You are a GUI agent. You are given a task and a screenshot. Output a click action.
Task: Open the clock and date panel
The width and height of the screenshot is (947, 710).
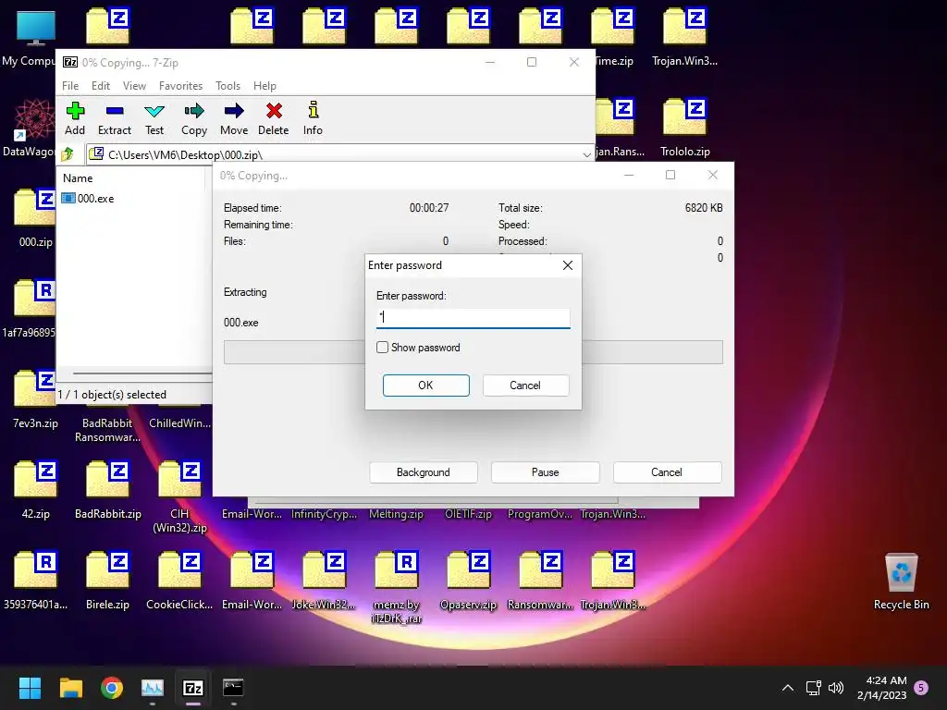click(881, 688)
